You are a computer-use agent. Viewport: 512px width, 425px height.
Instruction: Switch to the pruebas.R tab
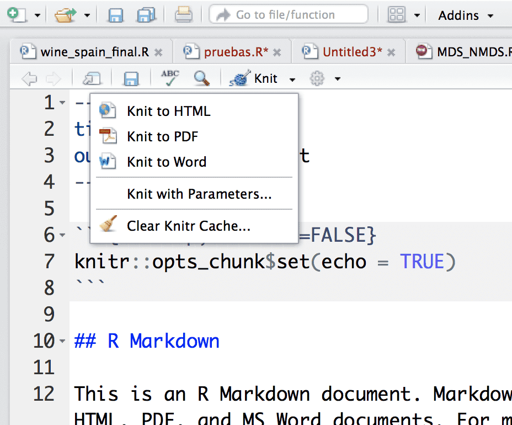pos(236,52)
